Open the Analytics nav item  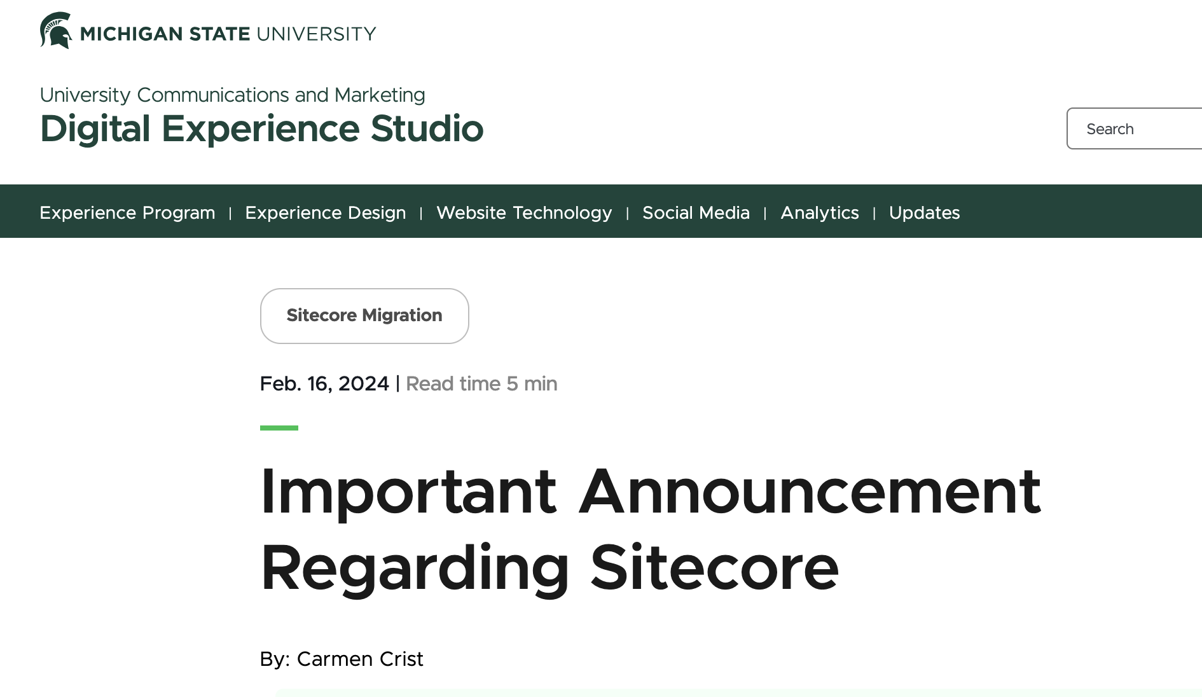coord(819,212)
